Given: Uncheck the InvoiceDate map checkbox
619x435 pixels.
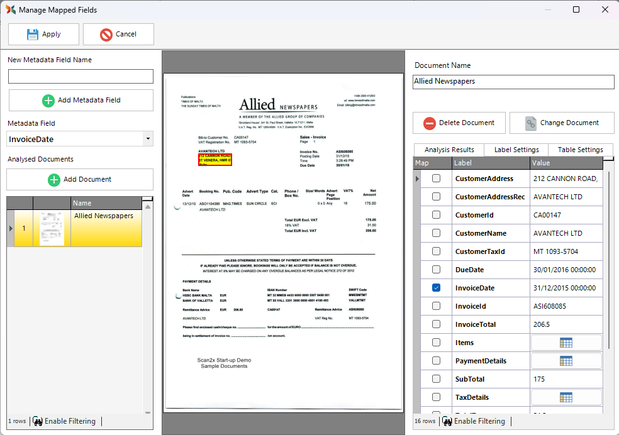Looking at the screenshot, I should coord(436,288).
